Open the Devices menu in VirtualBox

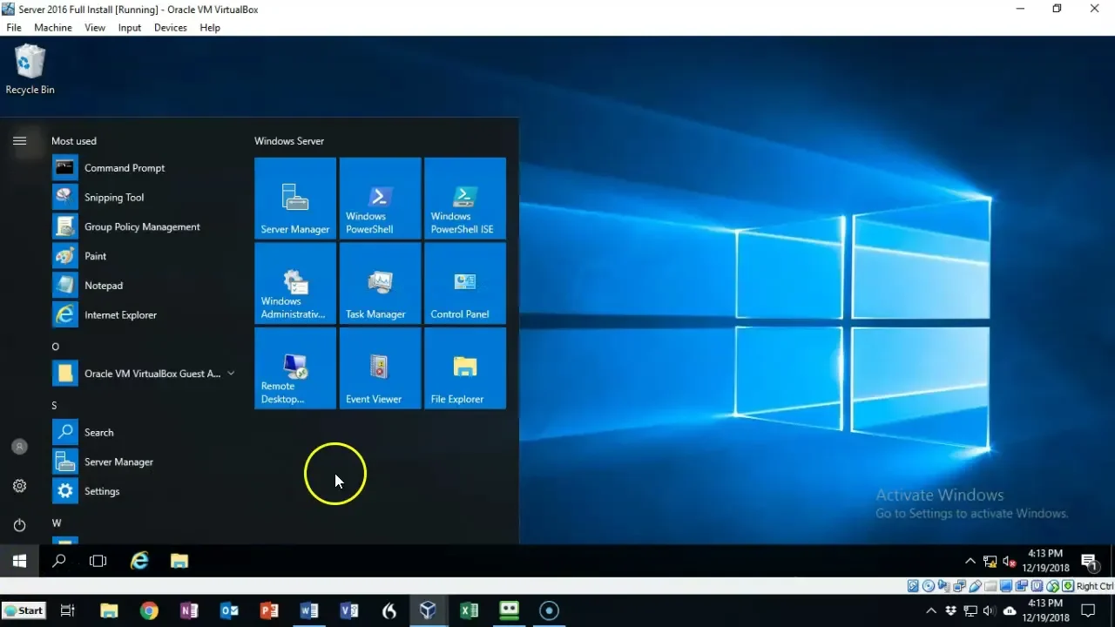click(170, 28)
